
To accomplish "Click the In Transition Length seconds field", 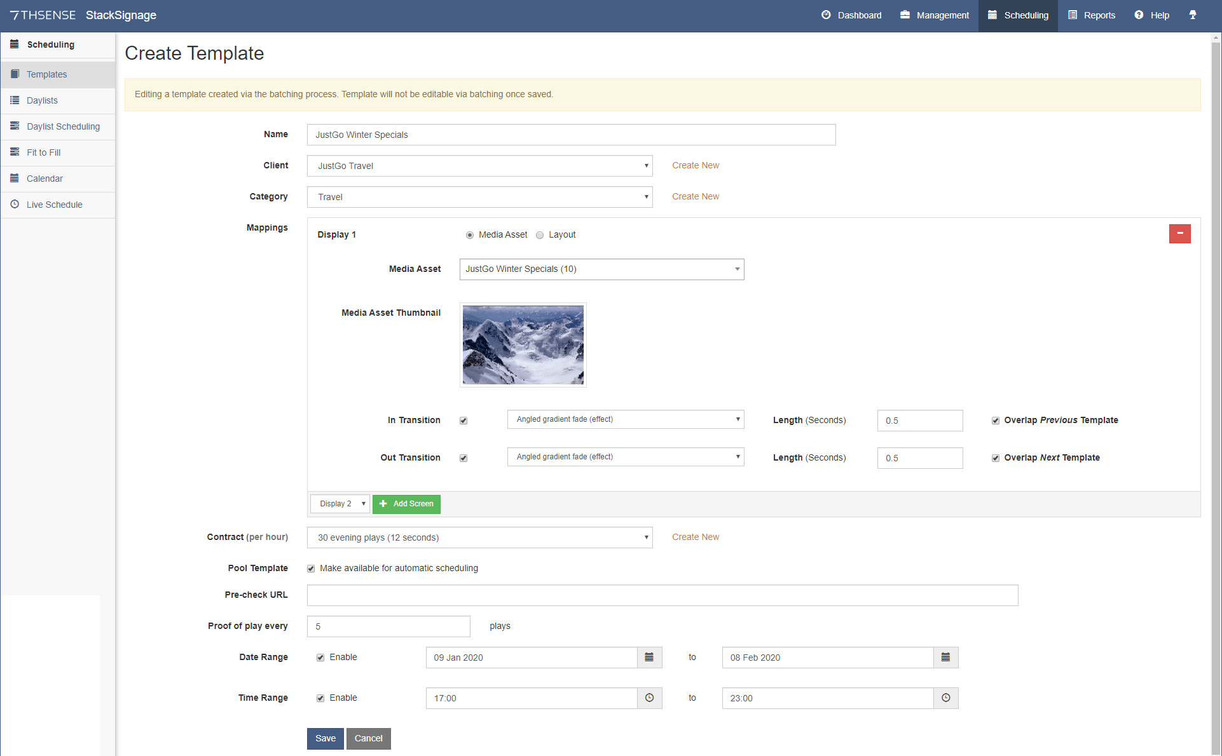I will [920, 421].
